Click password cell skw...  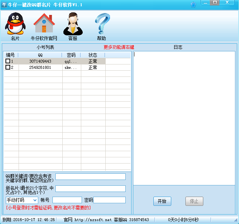pyautogui.click(x=71, y=68)
